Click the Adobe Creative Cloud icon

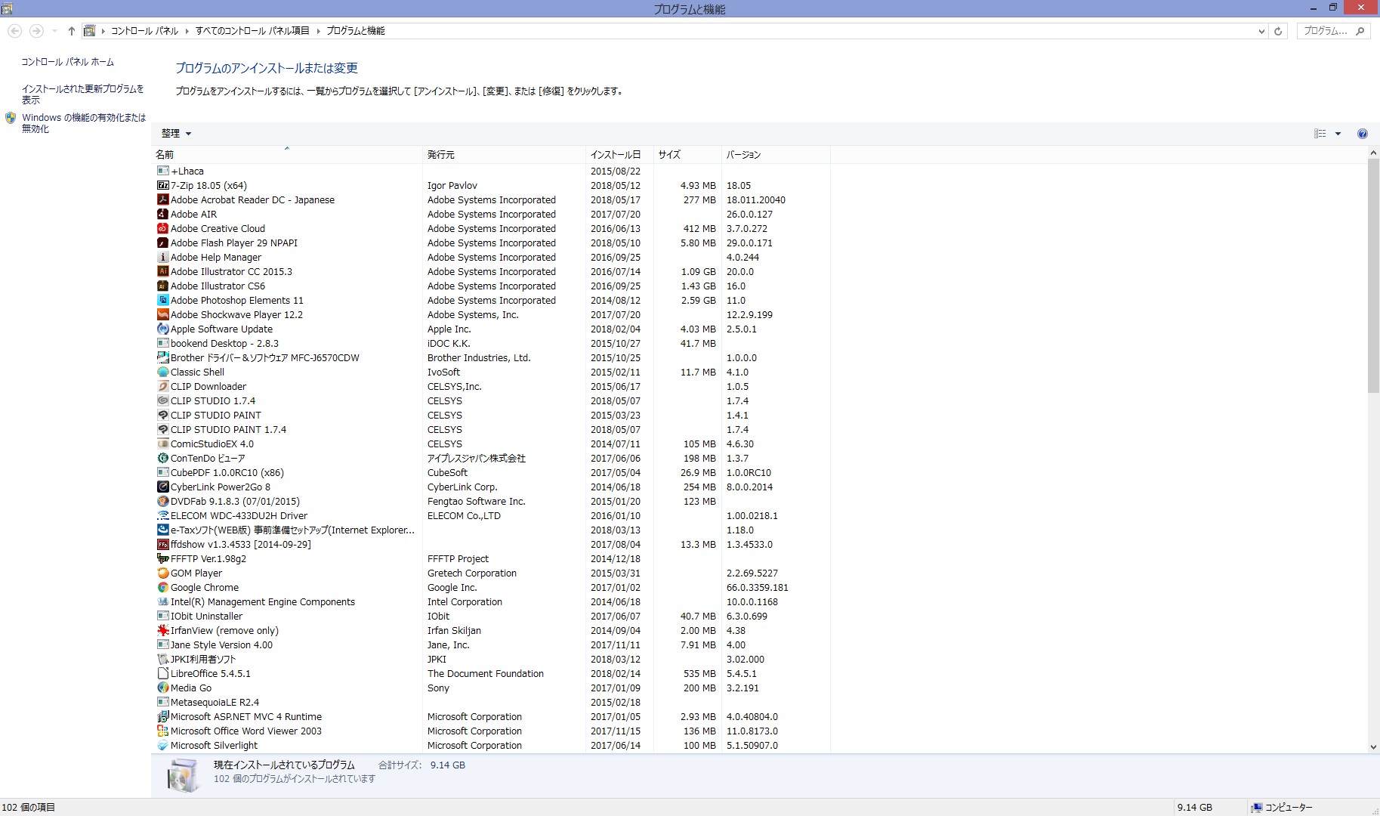tap(162, 228)
